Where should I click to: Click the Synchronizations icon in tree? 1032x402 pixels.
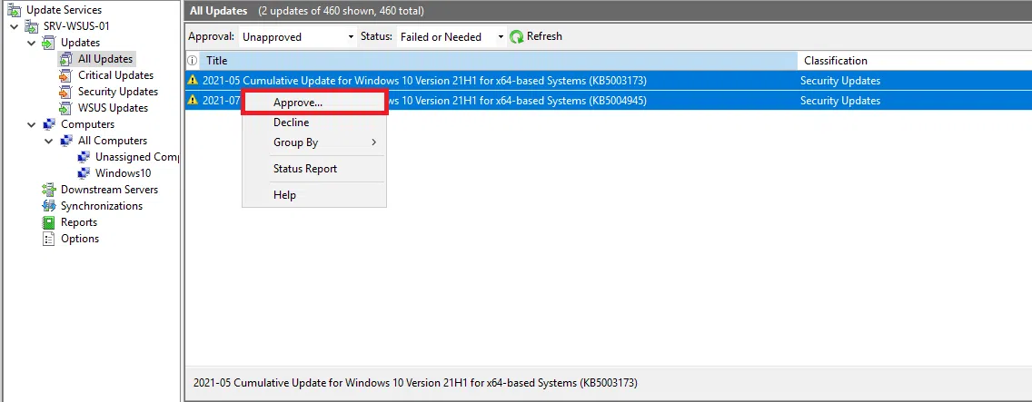coord(49,206)
